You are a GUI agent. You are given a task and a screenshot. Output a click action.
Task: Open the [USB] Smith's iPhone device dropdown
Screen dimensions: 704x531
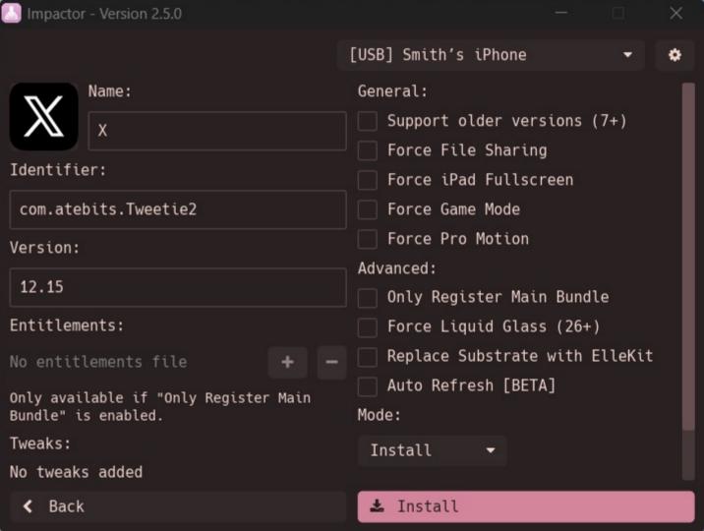[491, 55]
